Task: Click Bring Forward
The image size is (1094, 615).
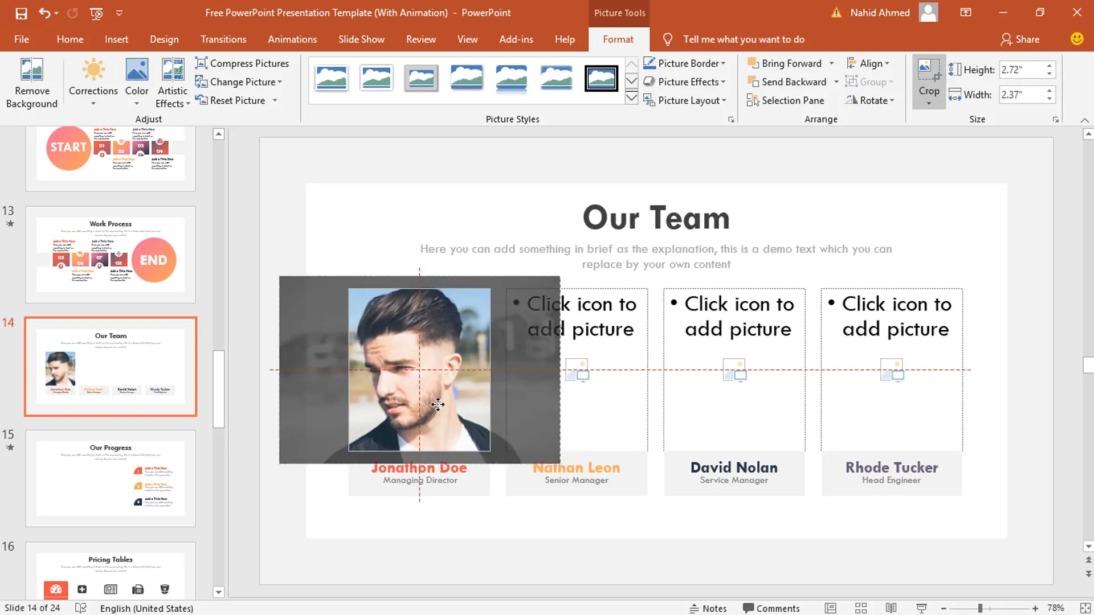Action: pyautogui.click(x=785, y=63)
